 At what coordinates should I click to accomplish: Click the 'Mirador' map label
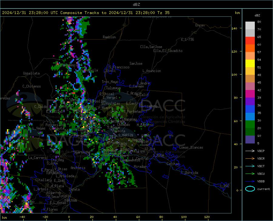pos(140,167)
